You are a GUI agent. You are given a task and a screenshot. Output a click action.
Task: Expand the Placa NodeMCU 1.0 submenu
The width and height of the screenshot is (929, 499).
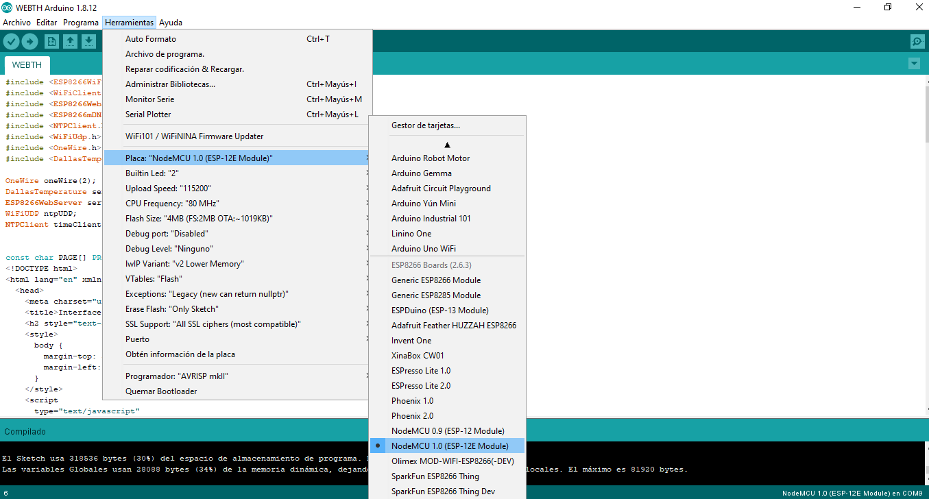coord(237,158)
